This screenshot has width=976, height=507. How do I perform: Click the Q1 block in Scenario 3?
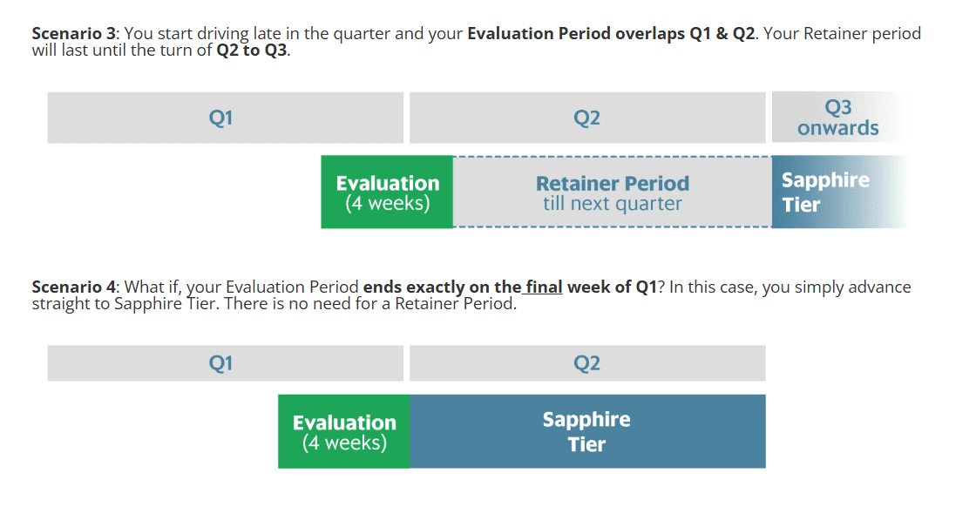coord(226,118)
